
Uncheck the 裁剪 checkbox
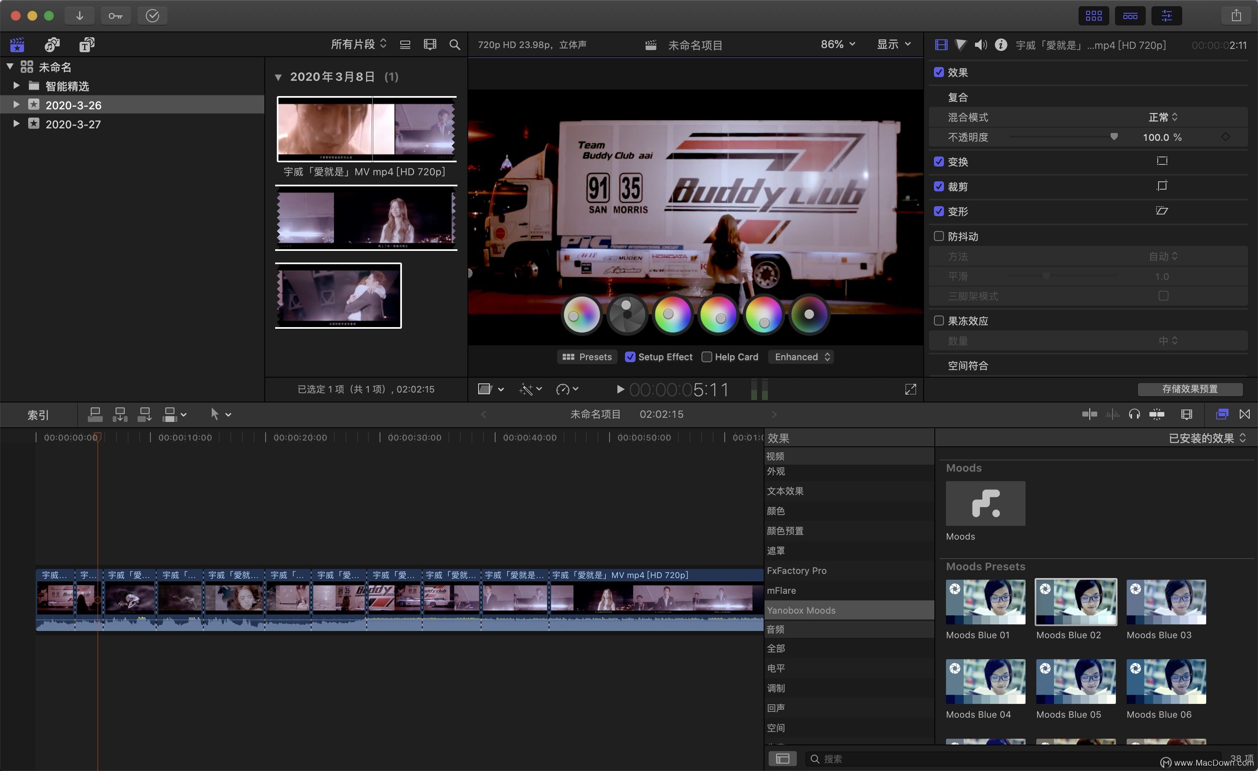click(939, 186)
